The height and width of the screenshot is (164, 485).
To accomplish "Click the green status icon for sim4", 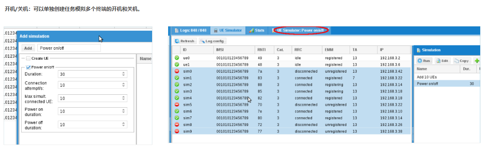I will pos(177,98).
